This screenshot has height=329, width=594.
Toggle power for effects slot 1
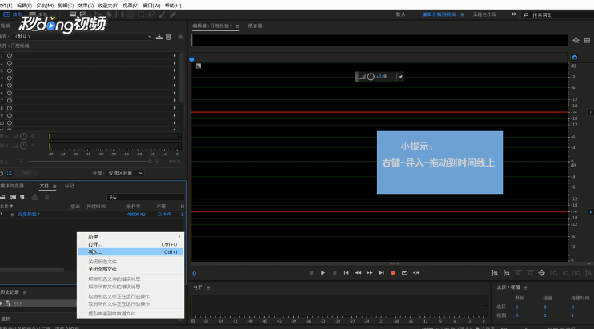coord(10,55)
